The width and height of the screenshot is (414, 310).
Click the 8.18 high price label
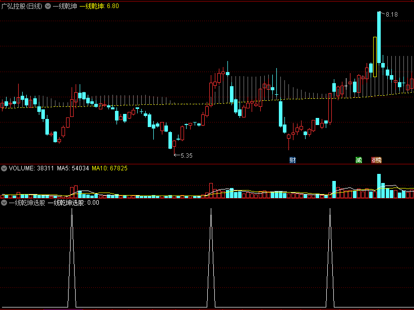pyautogui.click(x=391, y=15)
